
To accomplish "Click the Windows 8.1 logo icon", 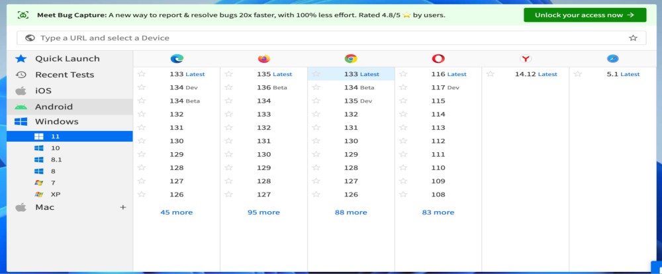I will click(x=39, y=160).
